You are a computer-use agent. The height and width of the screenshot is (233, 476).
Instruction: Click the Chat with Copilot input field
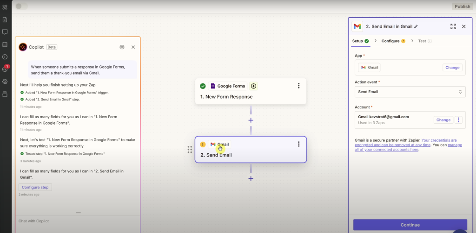click(x=78, y=221)
